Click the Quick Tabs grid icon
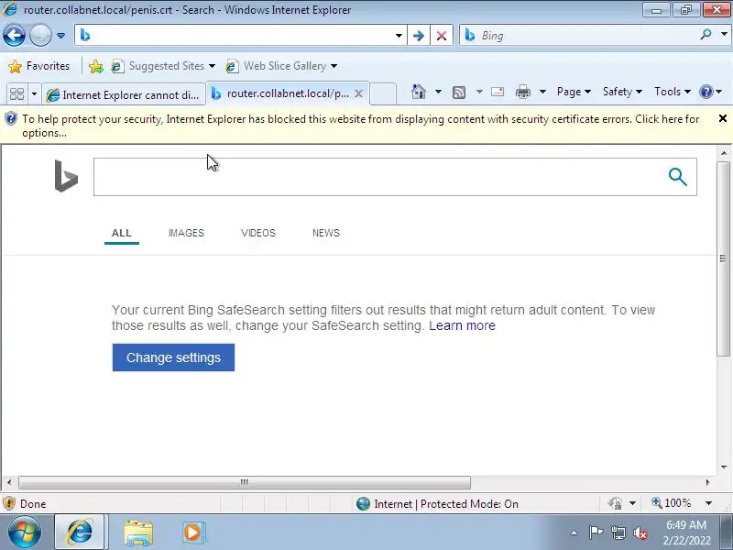 16,94
